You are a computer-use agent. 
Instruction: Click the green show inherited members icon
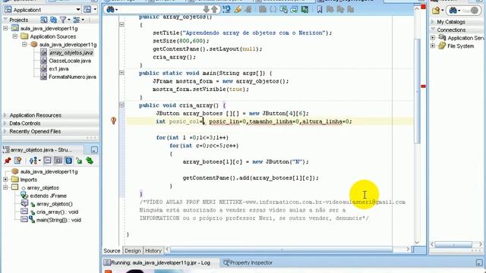(x=90, y=160)
